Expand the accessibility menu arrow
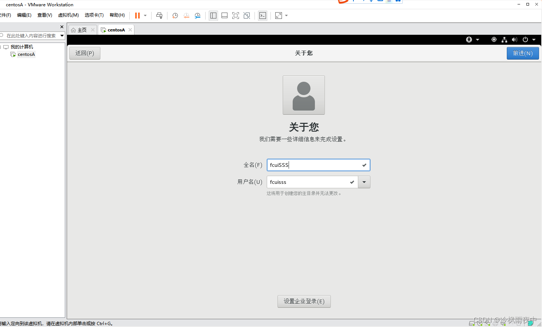This screenshot has width=542, height=327. click(x=478, y=40)
